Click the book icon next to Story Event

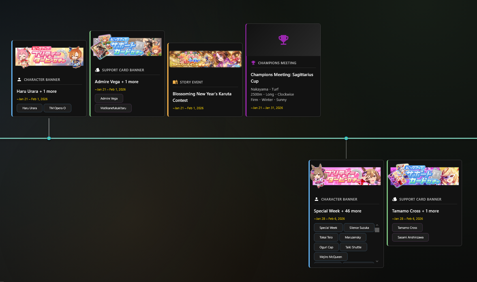(x=175, y=82)
